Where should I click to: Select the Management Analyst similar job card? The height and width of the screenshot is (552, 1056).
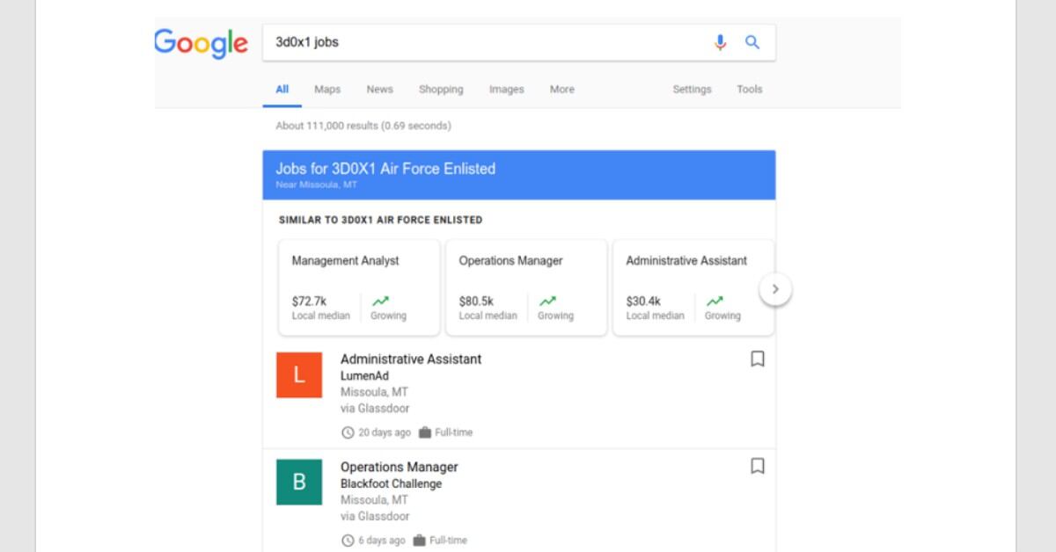[x=359, y=287]
